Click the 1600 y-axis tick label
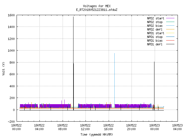The width and height of the screenshot is (183, 137). pyautogui.click(x=11, y=15)
